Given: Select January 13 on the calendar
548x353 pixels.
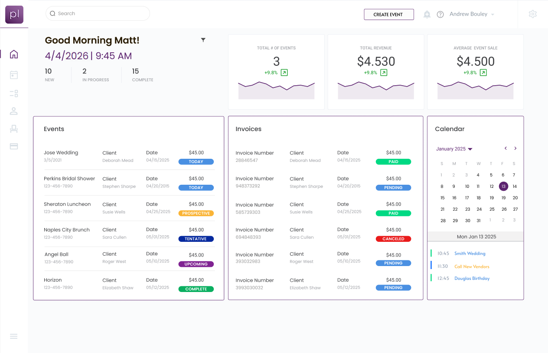Looking at the screenshot, I should coord(503,186).
